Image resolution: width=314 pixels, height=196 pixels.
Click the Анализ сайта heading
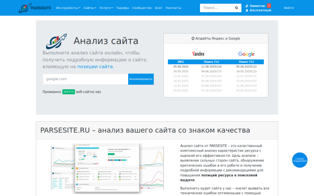click(106, 41)
